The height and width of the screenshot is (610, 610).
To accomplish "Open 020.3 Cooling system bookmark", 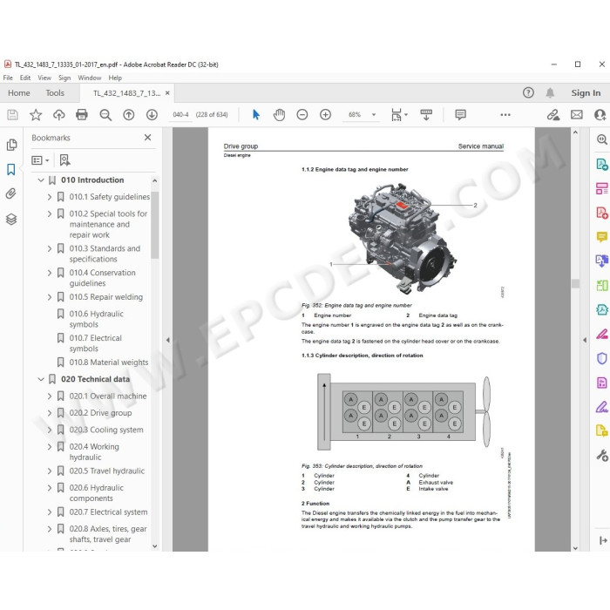I will click(106, 430).
